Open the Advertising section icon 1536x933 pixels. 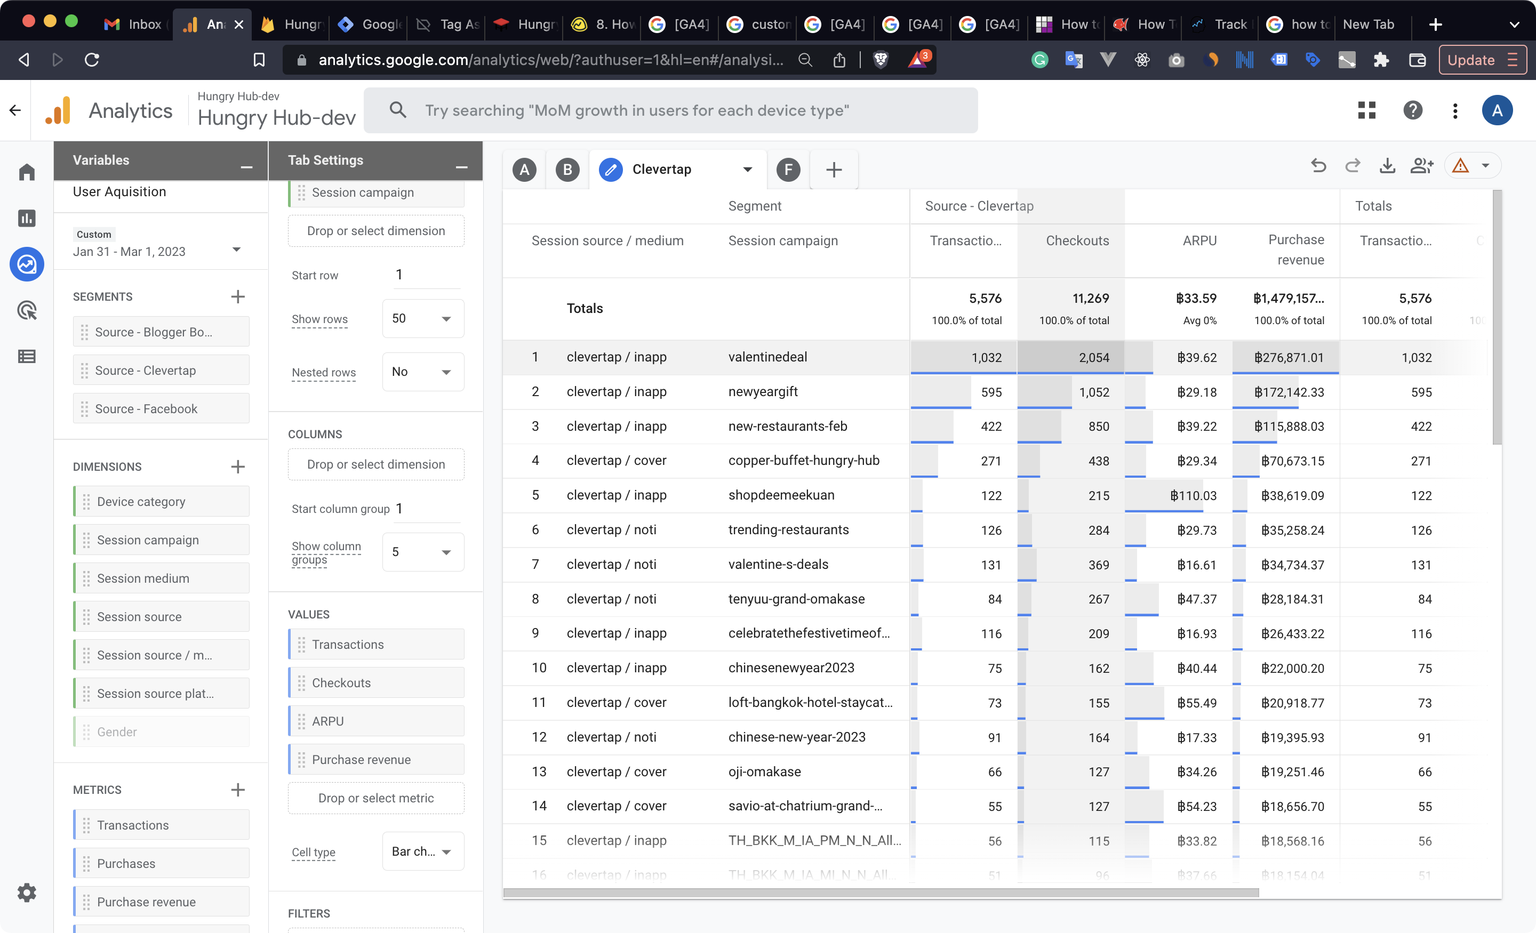click(27, 310)
